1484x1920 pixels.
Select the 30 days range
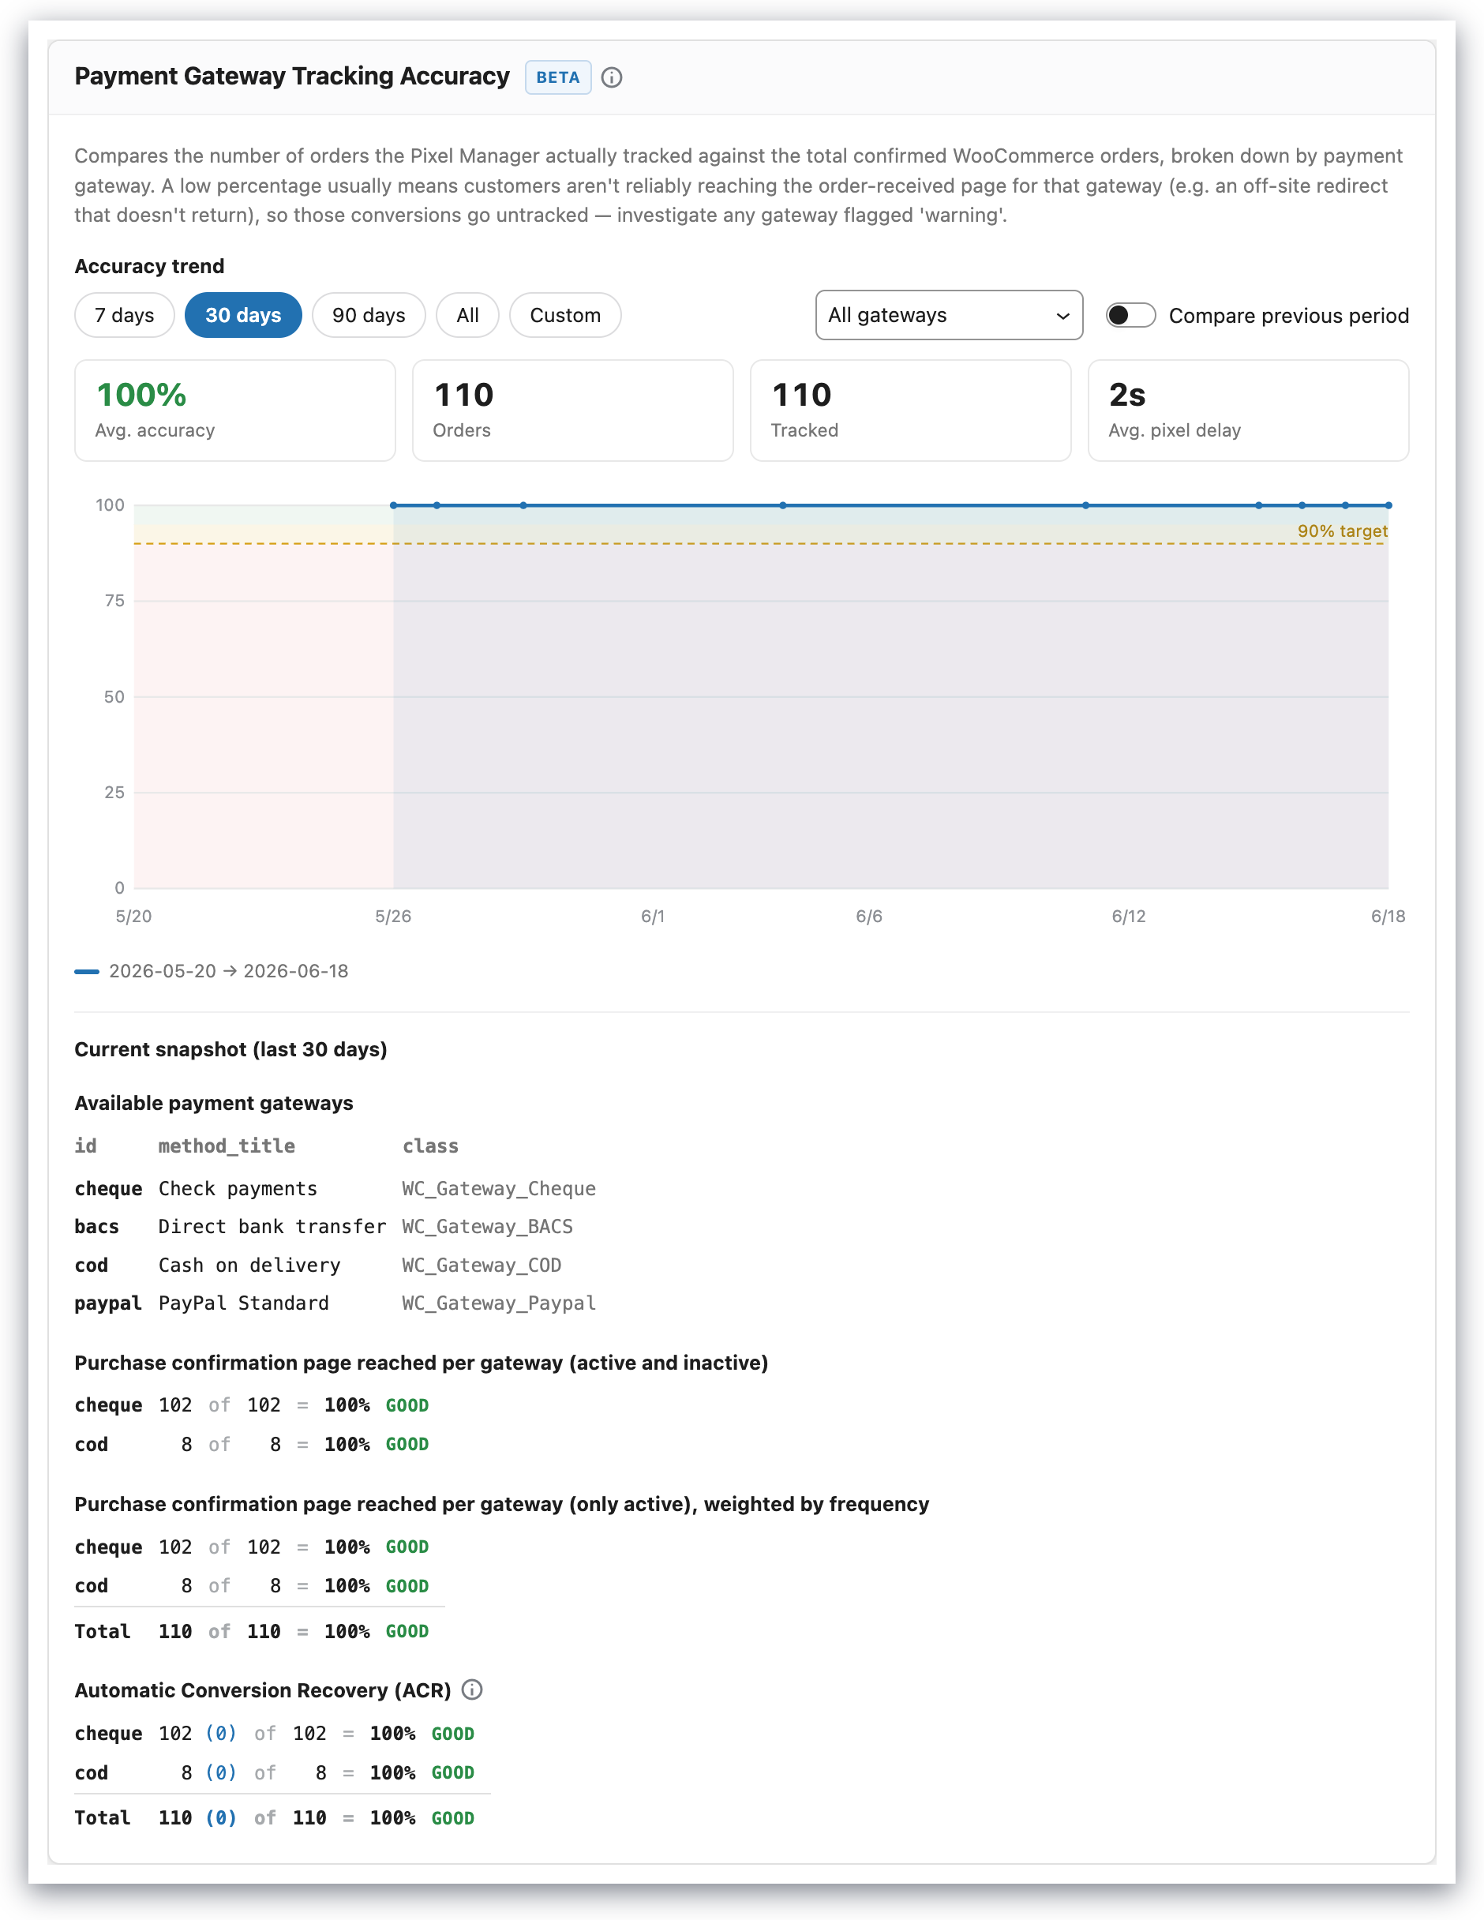244,315
